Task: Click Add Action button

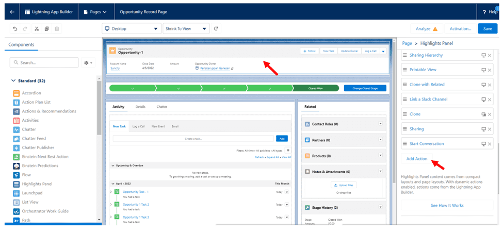Action: pyautogui.click(x=417, y=159)
